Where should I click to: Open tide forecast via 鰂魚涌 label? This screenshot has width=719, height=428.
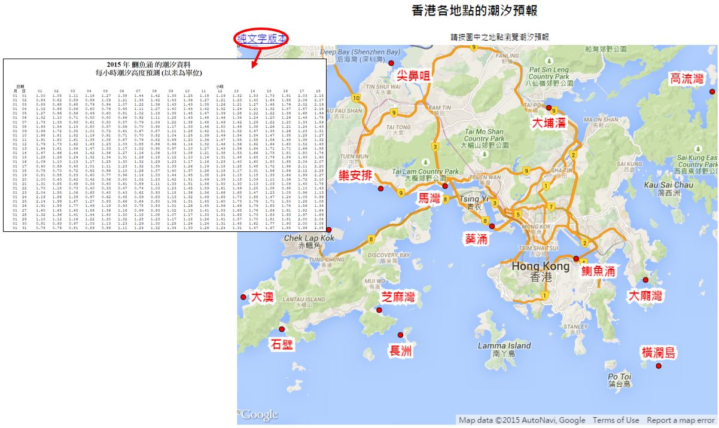click(x=599, y=271)
